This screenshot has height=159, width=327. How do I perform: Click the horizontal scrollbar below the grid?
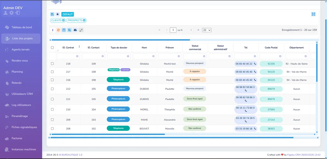(108, 134)
